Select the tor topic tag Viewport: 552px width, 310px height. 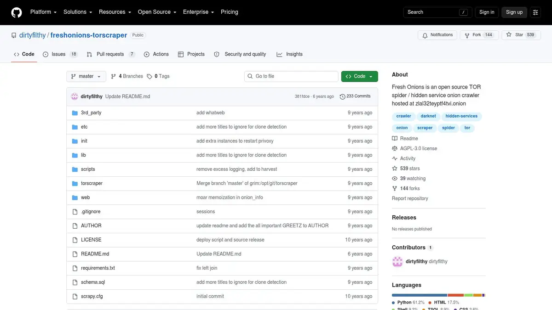(467, 128)
